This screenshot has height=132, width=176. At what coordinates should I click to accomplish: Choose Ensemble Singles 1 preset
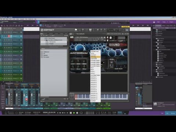click(x=95, y=60)
